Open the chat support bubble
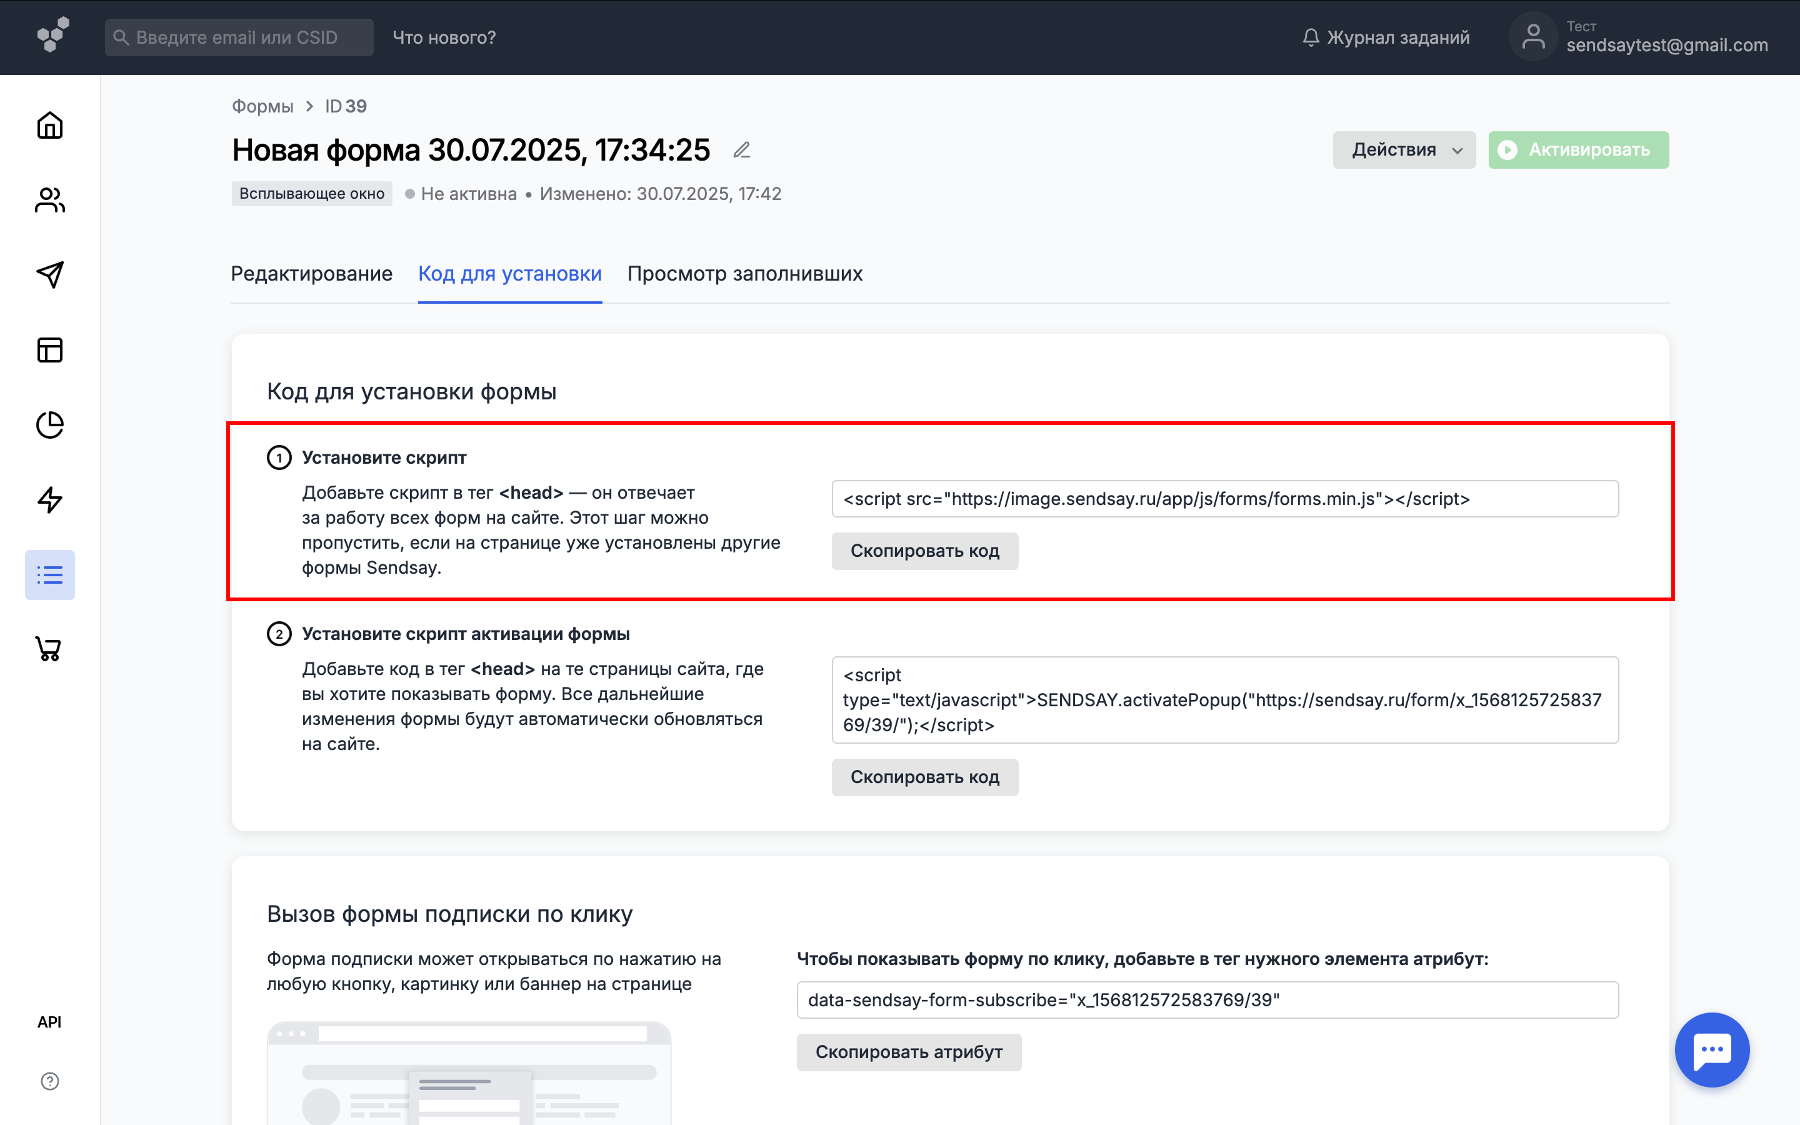 click(1711, 1049)
